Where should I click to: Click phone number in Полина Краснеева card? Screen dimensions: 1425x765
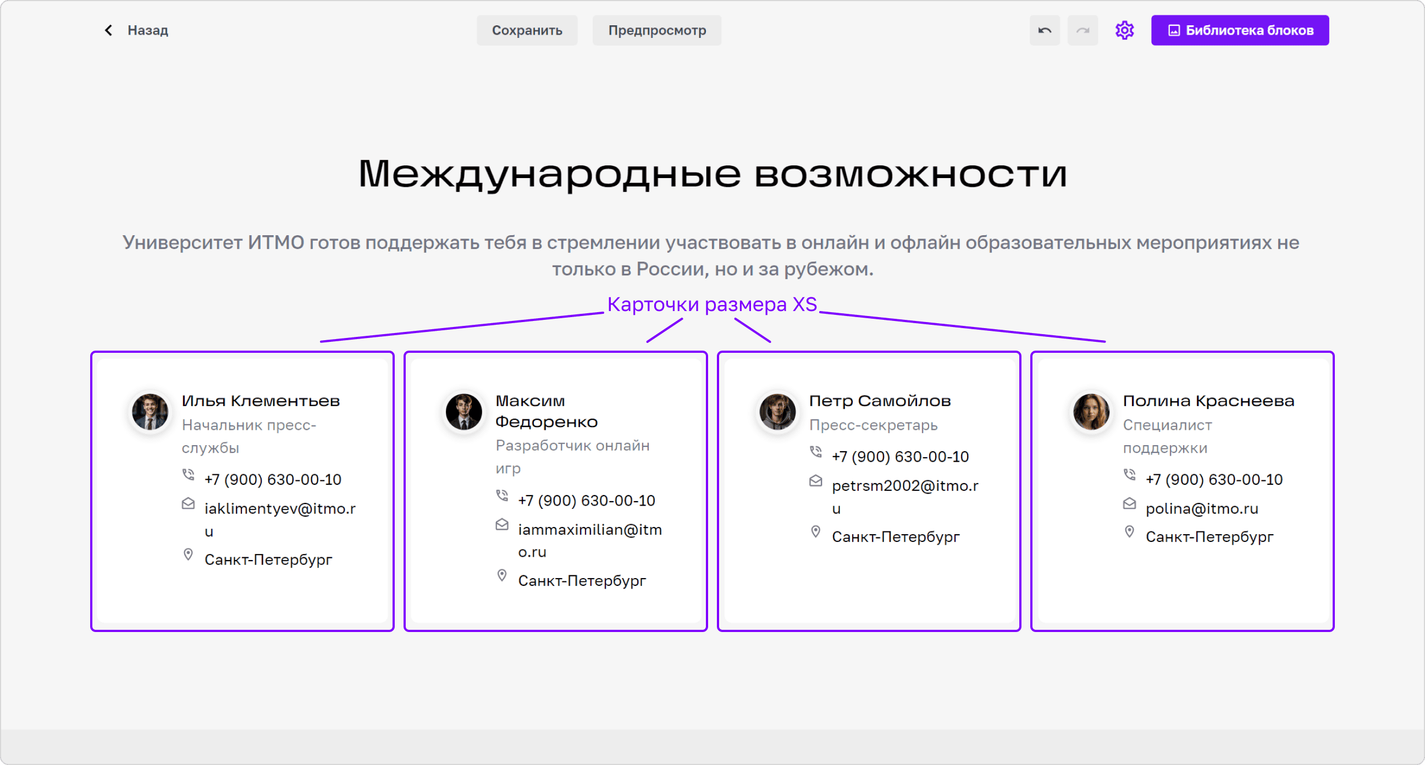(1214, 480)
